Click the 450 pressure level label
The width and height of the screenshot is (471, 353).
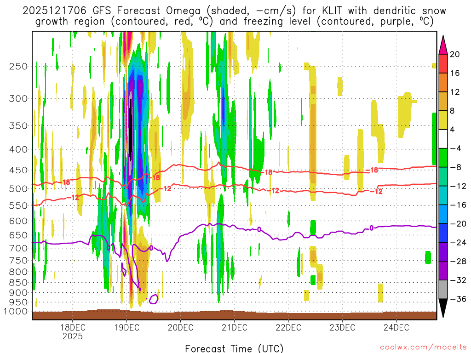point(18,170)
